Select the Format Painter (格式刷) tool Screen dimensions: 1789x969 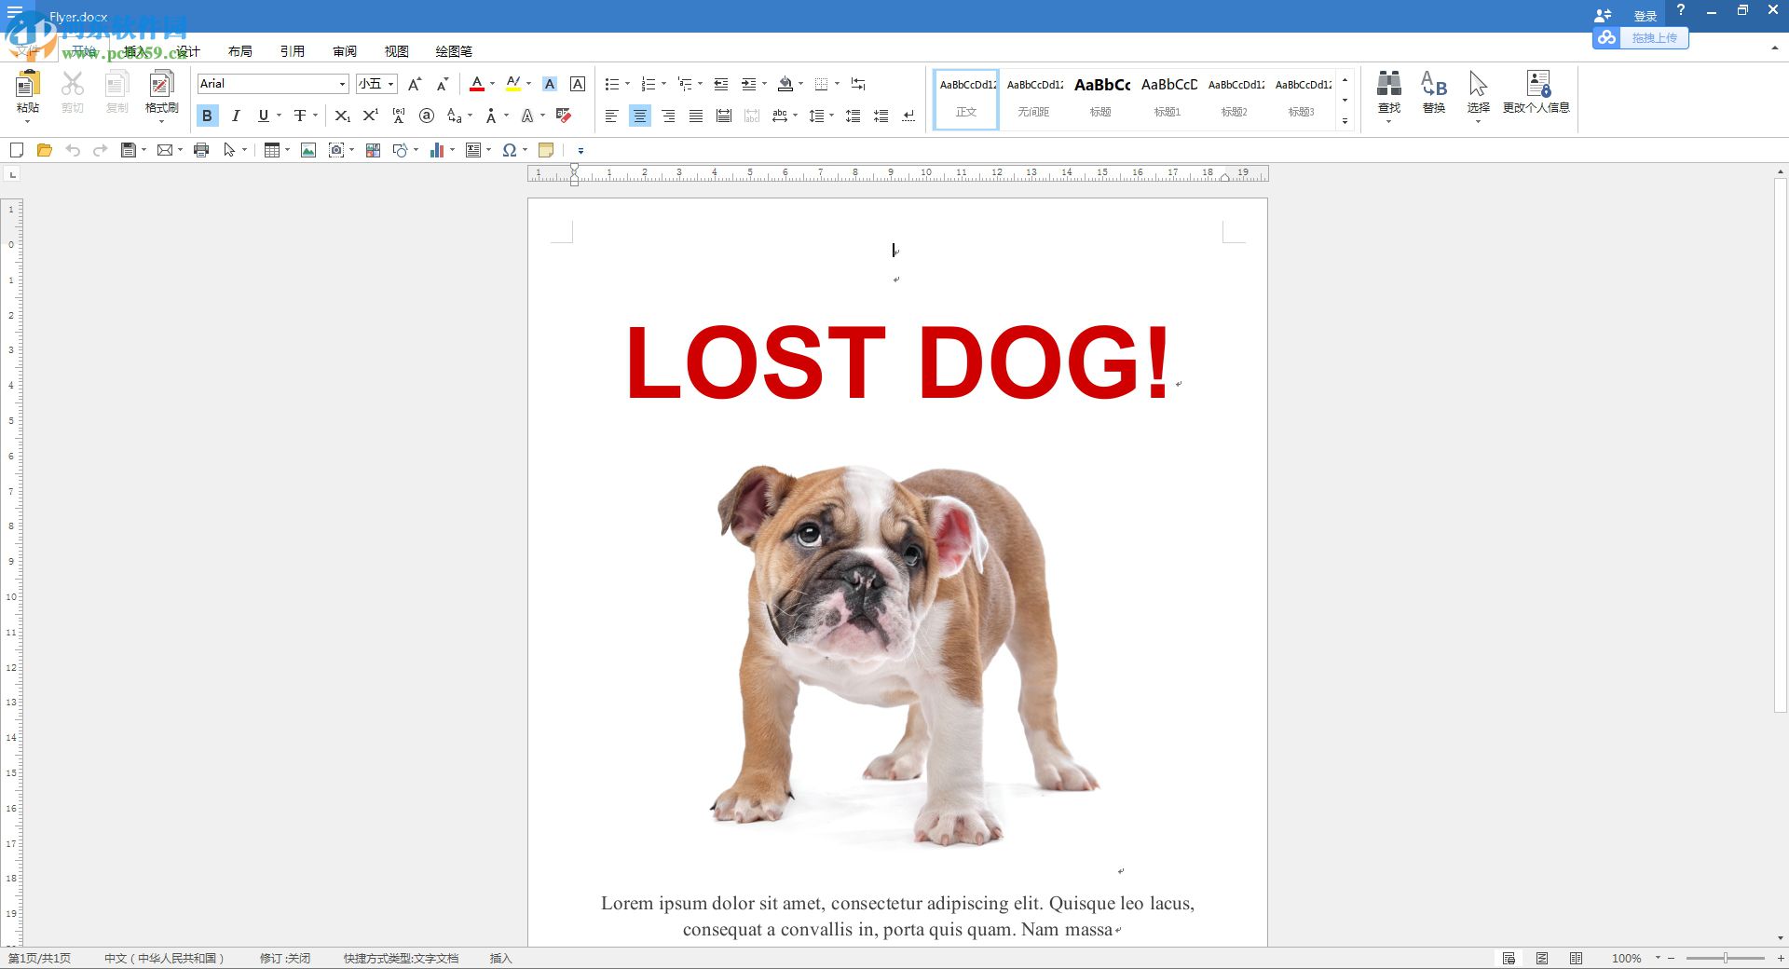pyautogui.click(x=160, y=93)
